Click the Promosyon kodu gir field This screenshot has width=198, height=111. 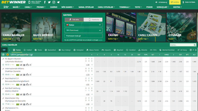pyautogui.click(x=83, y=36)
